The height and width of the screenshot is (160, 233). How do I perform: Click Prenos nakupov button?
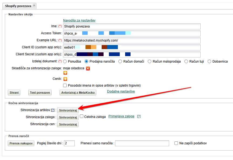pos(21,143)
